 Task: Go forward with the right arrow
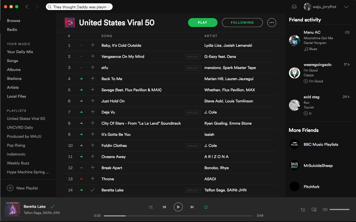(x=37, y=7)
